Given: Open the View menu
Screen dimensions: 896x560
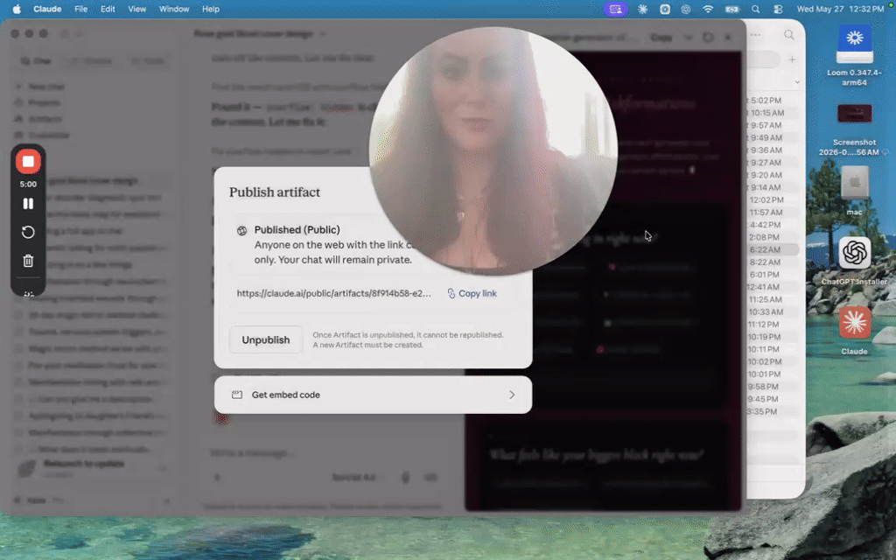Looking at the screenshot, I should [137, 9].
